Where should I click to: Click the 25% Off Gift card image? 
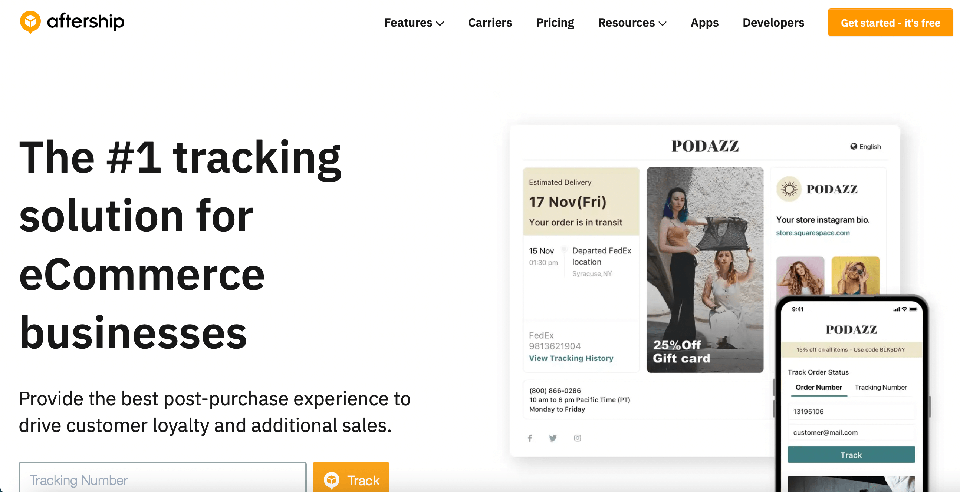(x=705, y=270)
